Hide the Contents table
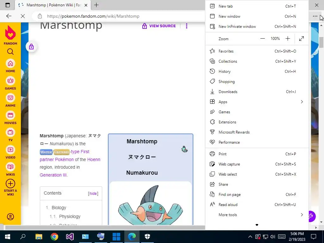The image size is (324, 243). (x=93, y=193)
